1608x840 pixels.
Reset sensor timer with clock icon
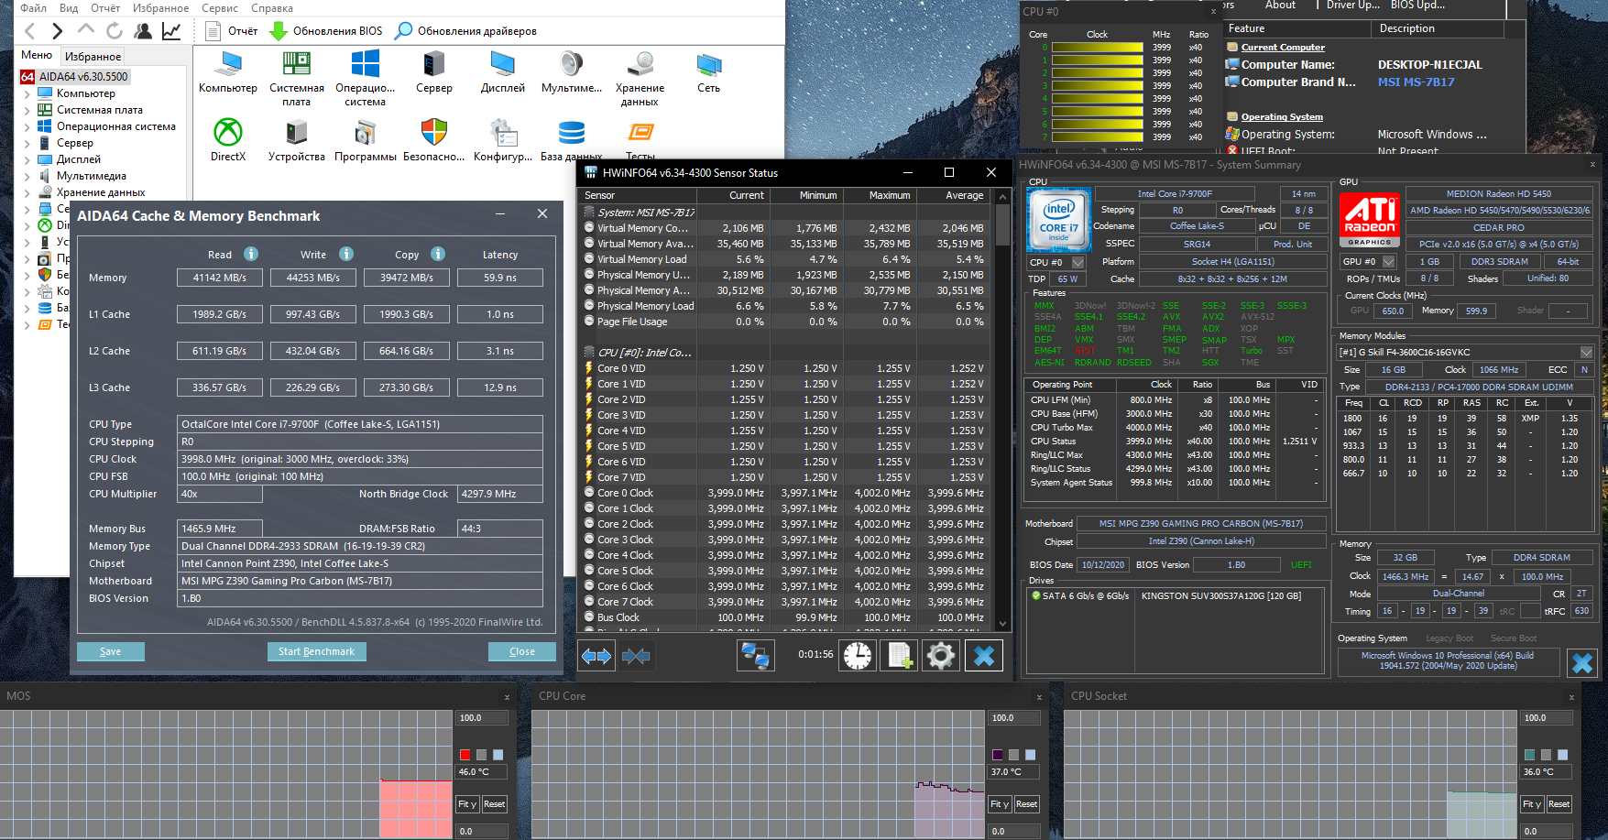pos(858,656)
